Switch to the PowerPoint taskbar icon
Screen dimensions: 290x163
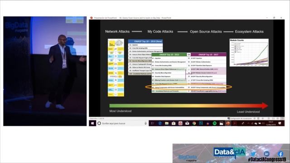click(228, 123)
